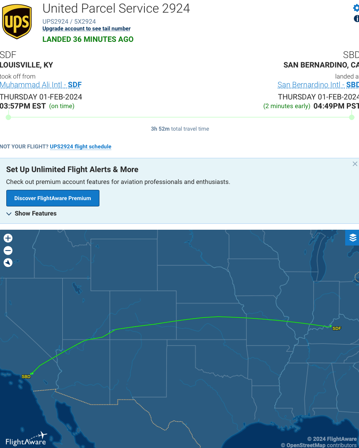Open the San Bernardino Intl - SBD link

(318, 85)
